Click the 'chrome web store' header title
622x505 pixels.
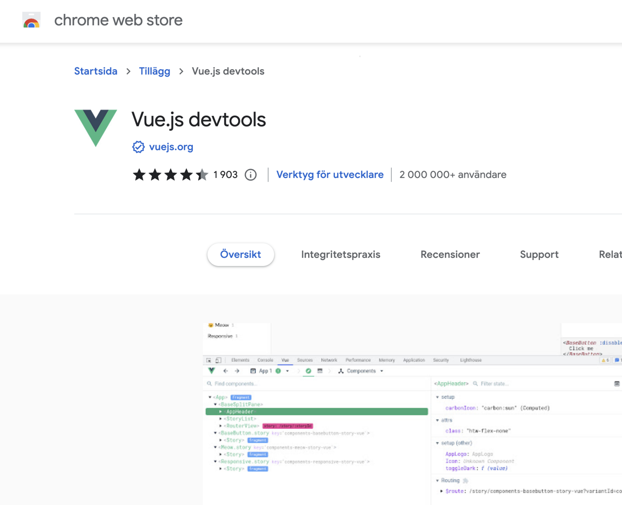118,20
